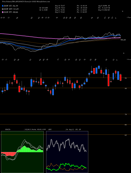Screen dimensions: 131x173
Task: Click the white DOW MT legend swatch
Action: coord(3,9)
